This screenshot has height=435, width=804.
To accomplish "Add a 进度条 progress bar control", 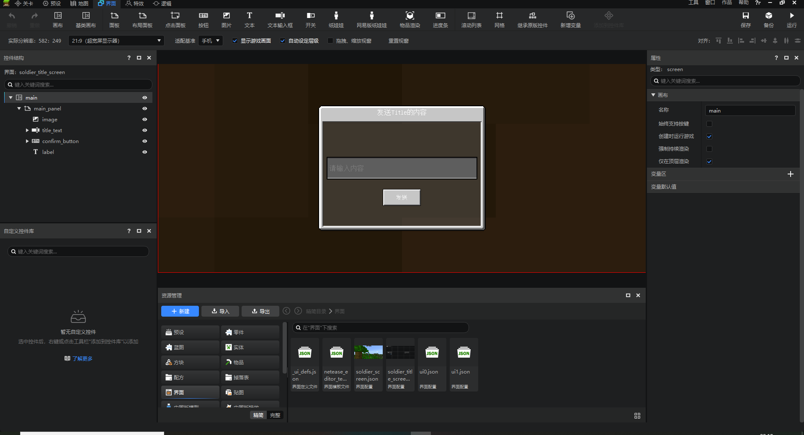I will [440, 19].
